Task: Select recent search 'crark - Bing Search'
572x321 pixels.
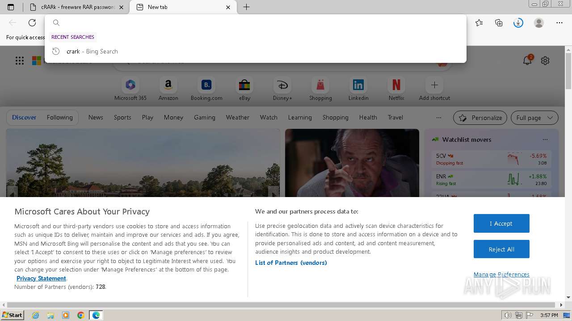Action: pyautogui.click(x=256, y=51)
